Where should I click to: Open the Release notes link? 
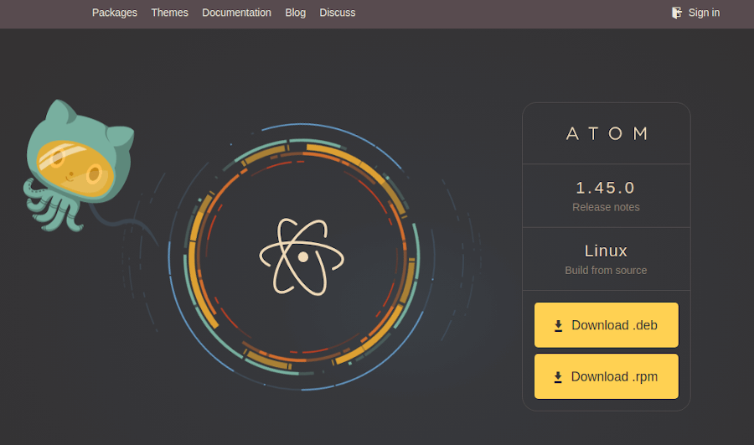point(606,207)
